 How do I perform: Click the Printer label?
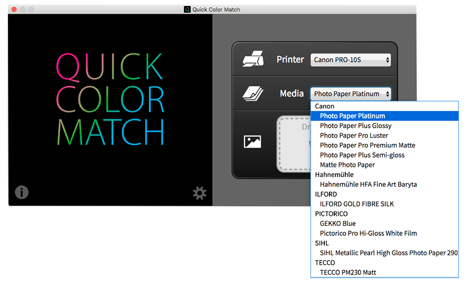(290, 59)
